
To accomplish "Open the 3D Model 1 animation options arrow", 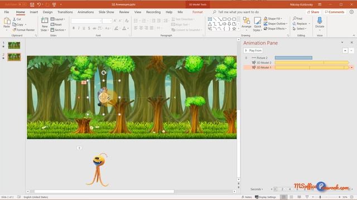I will [352, 68].
